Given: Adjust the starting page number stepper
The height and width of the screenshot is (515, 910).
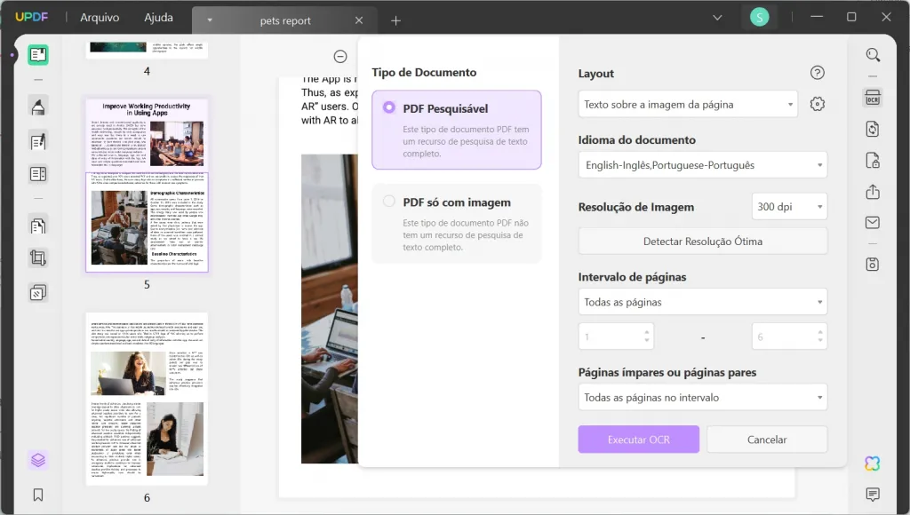Looking at the screenshot, I should [645, 336].
